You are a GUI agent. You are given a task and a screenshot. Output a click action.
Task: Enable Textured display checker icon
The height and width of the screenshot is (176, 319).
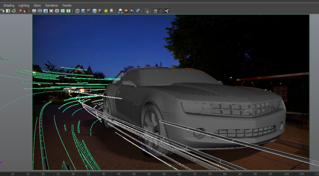tap(100, 11)
